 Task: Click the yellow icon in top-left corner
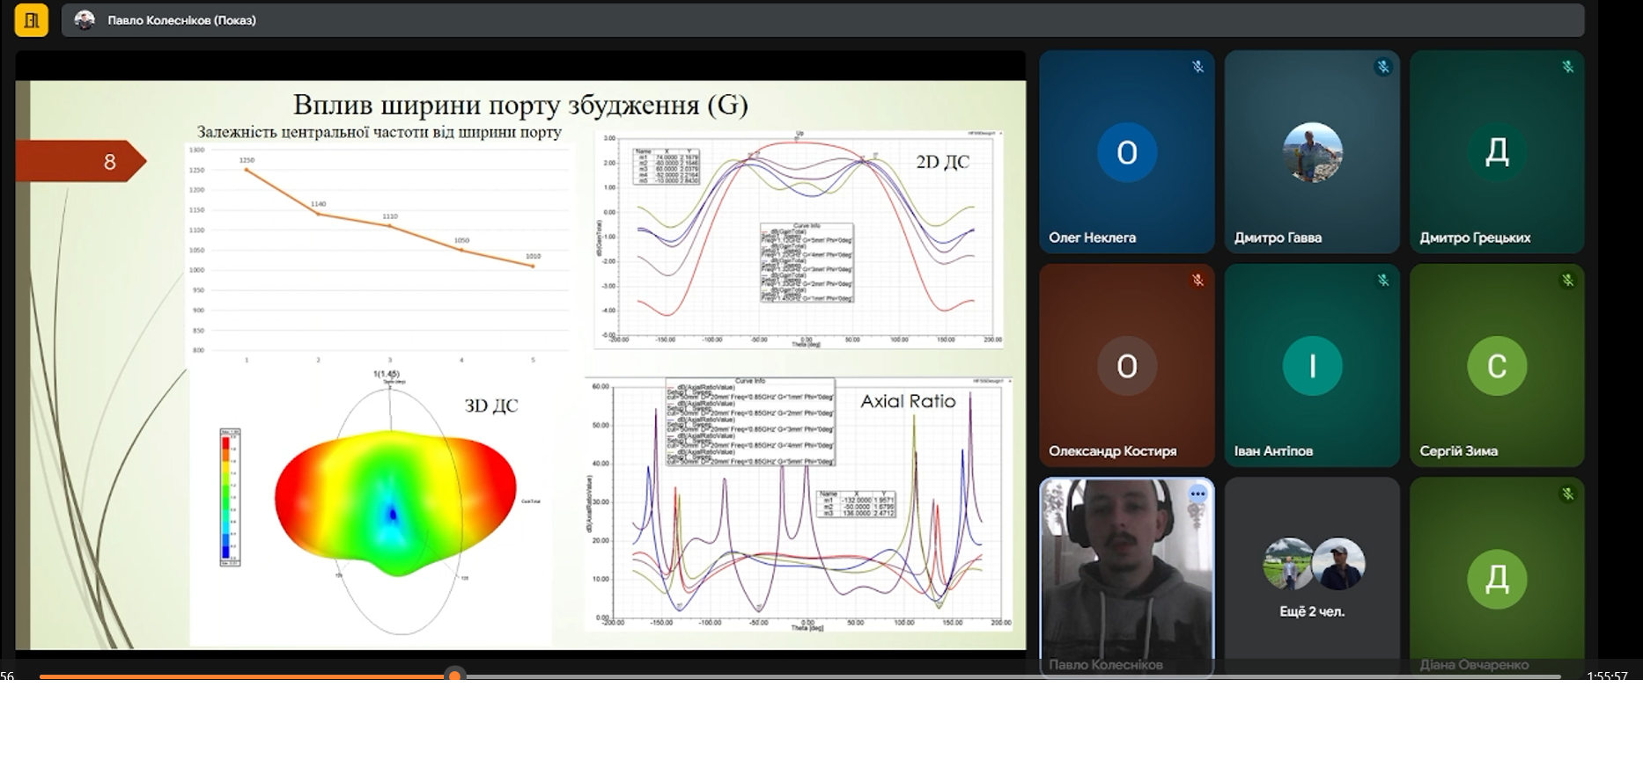pyautogui.click(x=32, y=19)
